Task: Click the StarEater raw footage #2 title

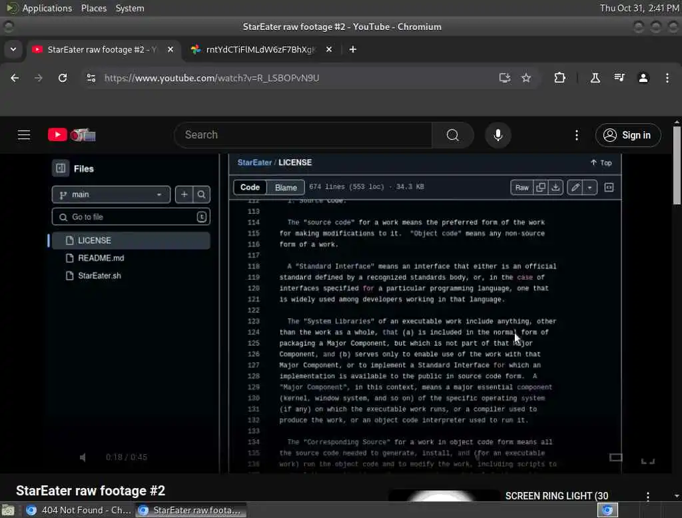Action: tap(91, 491)
